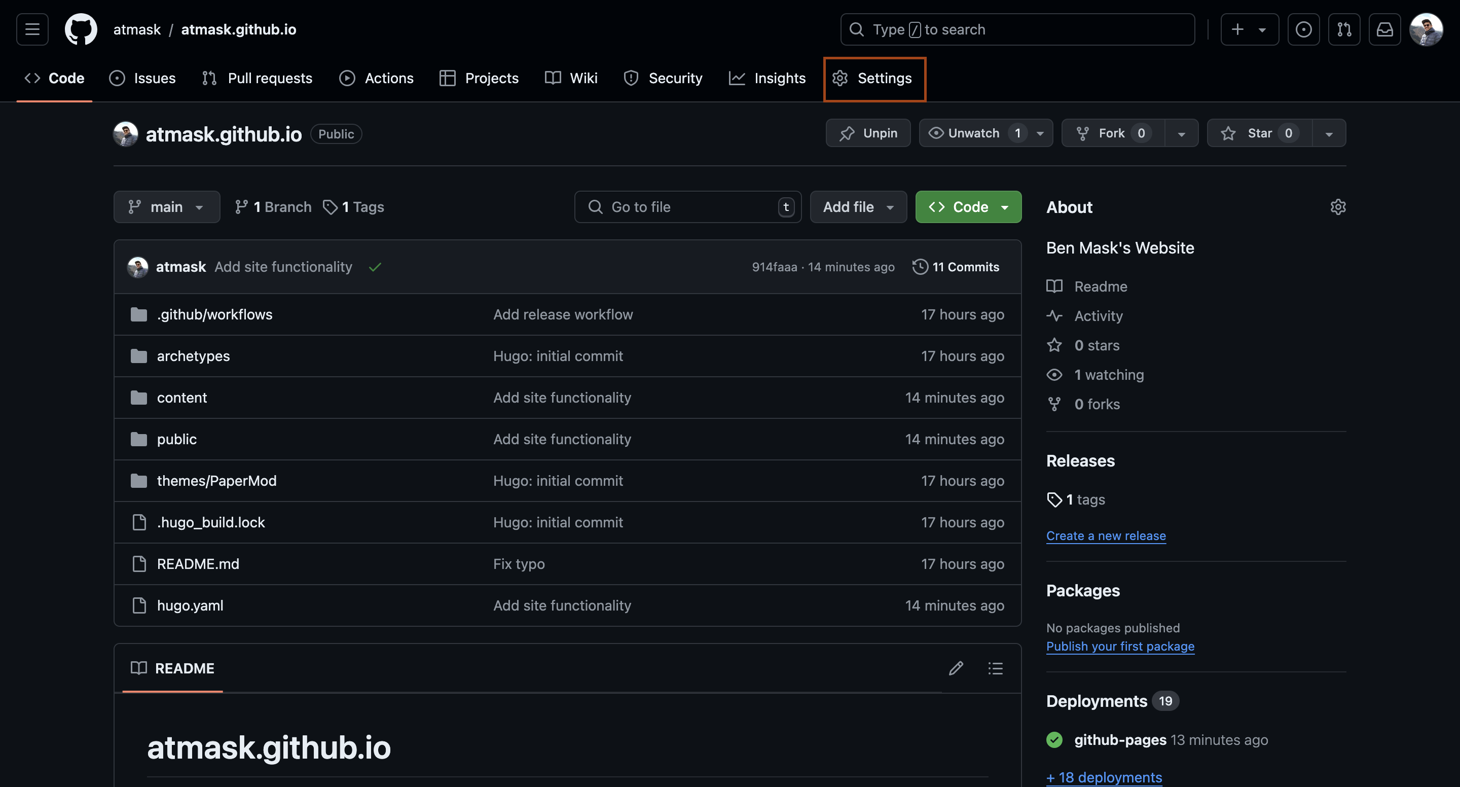The image size is (1460, 787).
Task: Click the deployment status check indicator
Action: coord(1054,739)
